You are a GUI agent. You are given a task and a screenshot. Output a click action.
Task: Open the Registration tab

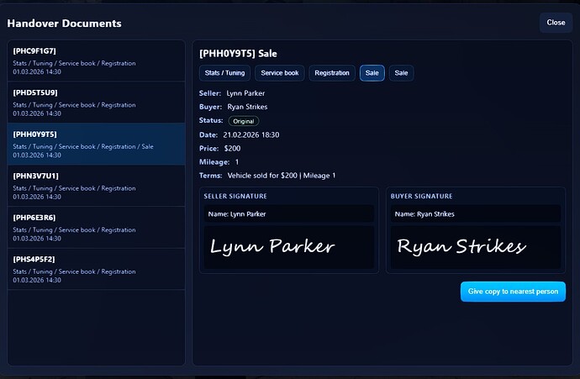click(332, 73)
